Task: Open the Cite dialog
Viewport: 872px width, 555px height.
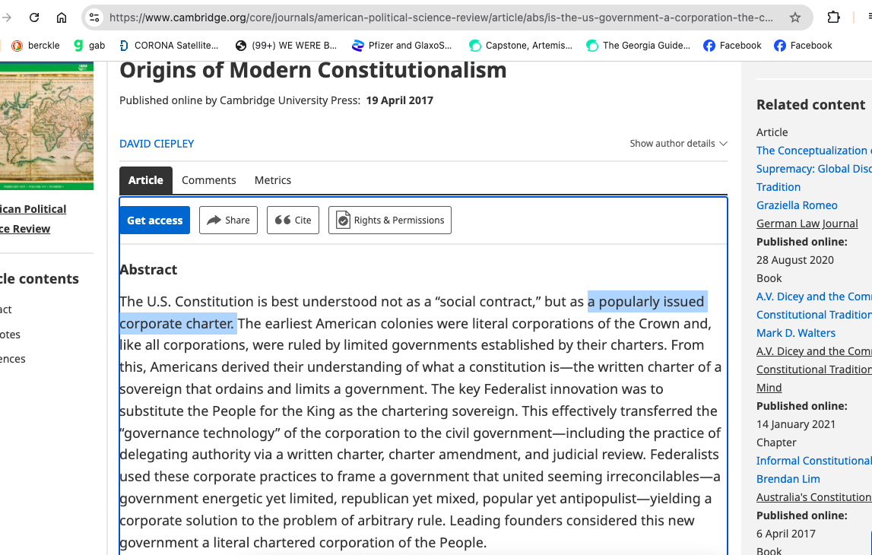Action: tap(293, 220)
